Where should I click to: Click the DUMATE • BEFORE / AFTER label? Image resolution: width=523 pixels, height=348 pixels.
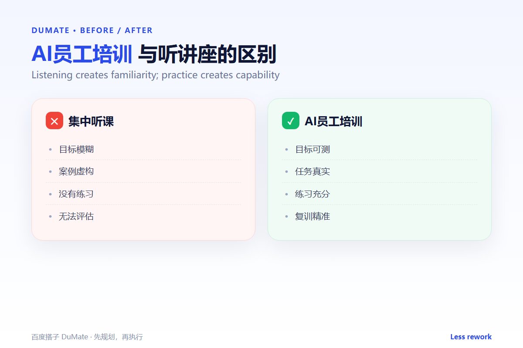pyautogui.click(x=92, y=30)
